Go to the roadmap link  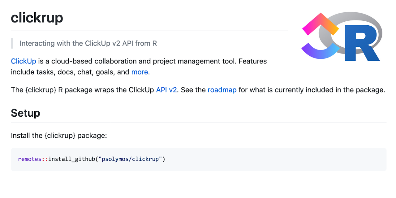point(222,90)
